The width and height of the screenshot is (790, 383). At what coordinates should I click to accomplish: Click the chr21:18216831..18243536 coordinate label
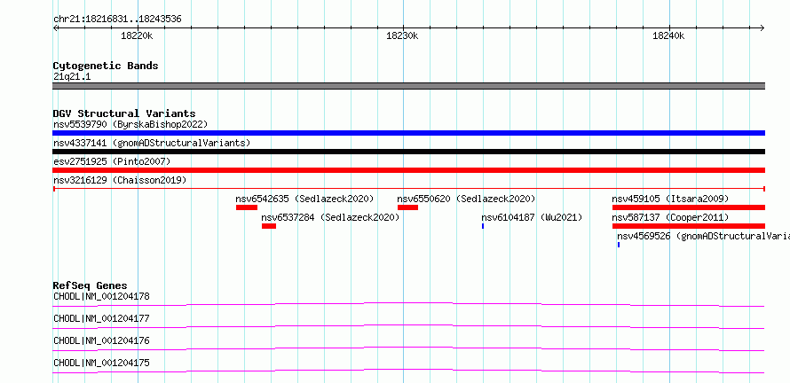[117, 20]
